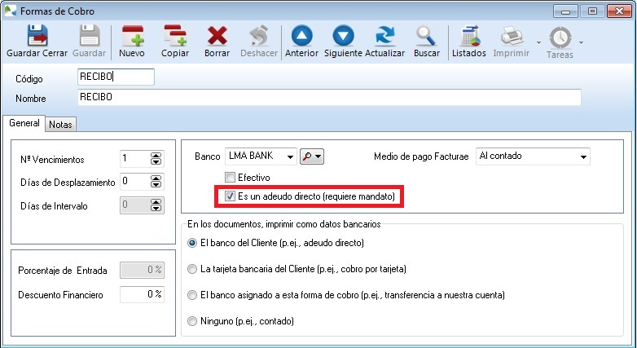Open the Banco LMA BANK combo box
This screenshot has height=348, width=637.
(261, 156)
